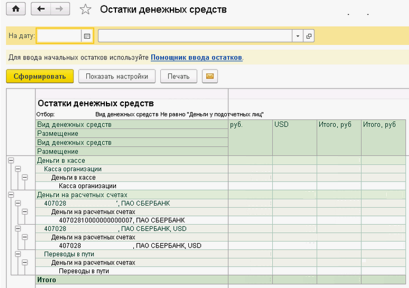Viewport: 409px width, 288px height.
Task: Collapse Деньги на расчетных счетах above Переводы в пути leaf
Action: [x=25, y=262]
